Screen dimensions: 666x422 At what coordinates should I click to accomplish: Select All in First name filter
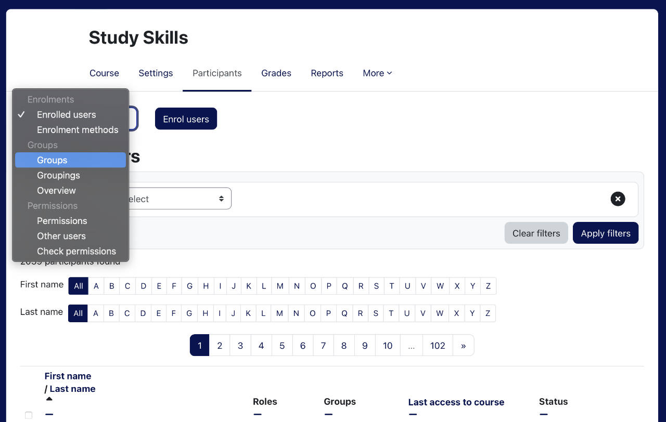click(x=79, y=286)
